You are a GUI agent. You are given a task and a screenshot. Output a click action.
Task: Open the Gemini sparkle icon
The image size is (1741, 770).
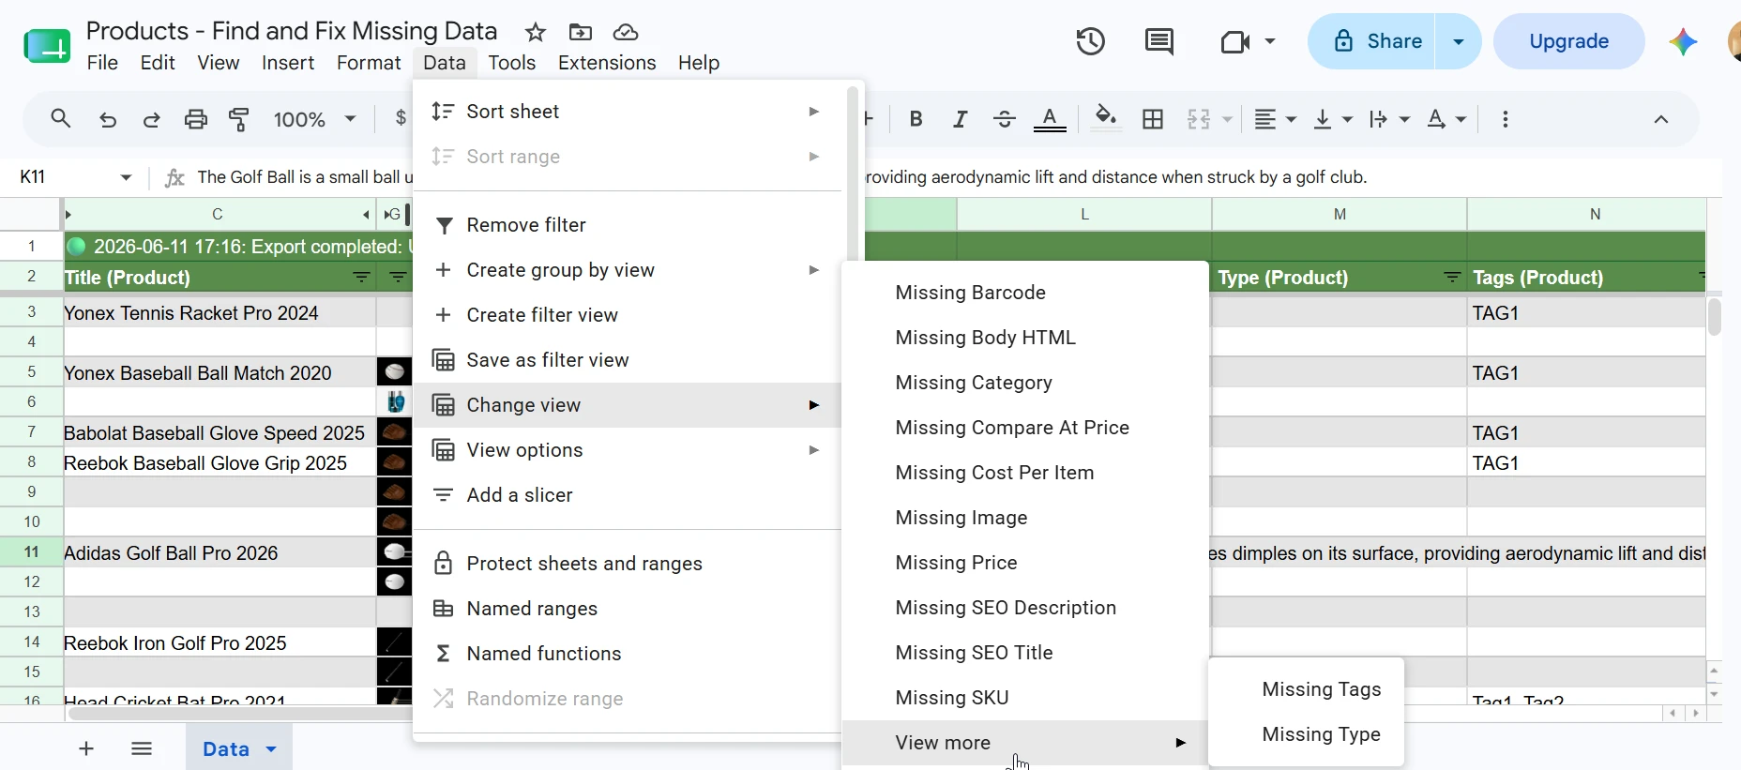1684,41
